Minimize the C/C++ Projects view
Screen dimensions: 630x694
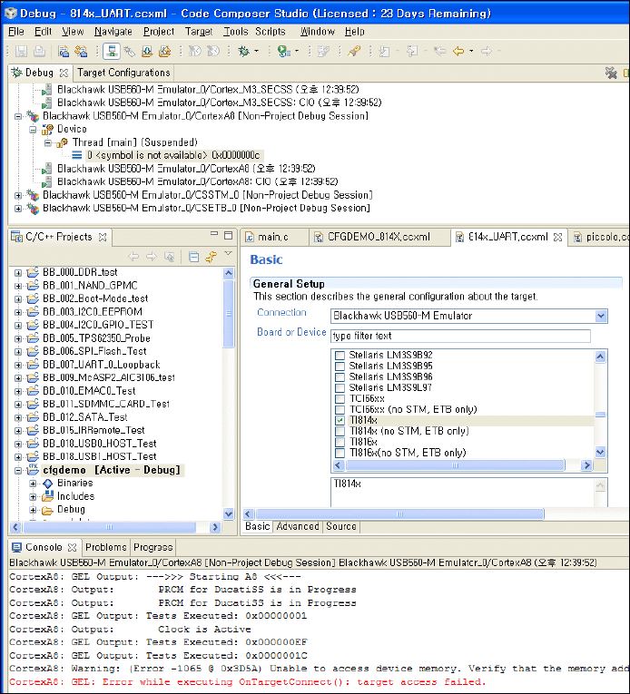(x=214, y=234)
